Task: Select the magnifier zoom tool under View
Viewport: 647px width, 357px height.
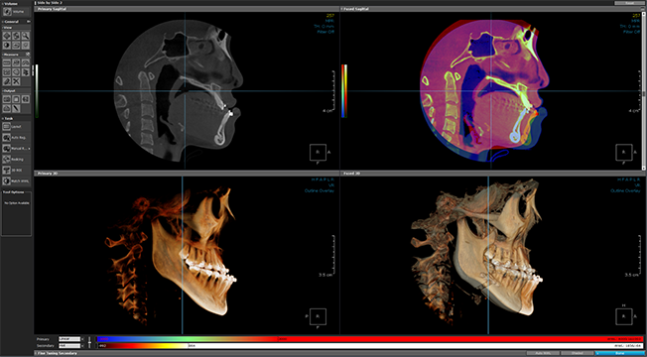Action: pos(26,36)
